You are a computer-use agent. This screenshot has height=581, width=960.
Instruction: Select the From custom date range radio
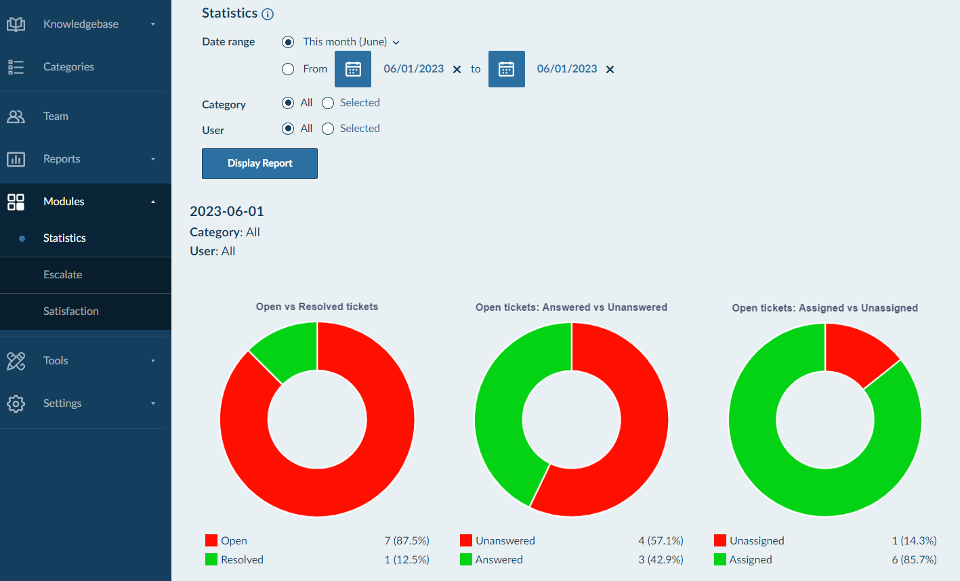(288, 69)
